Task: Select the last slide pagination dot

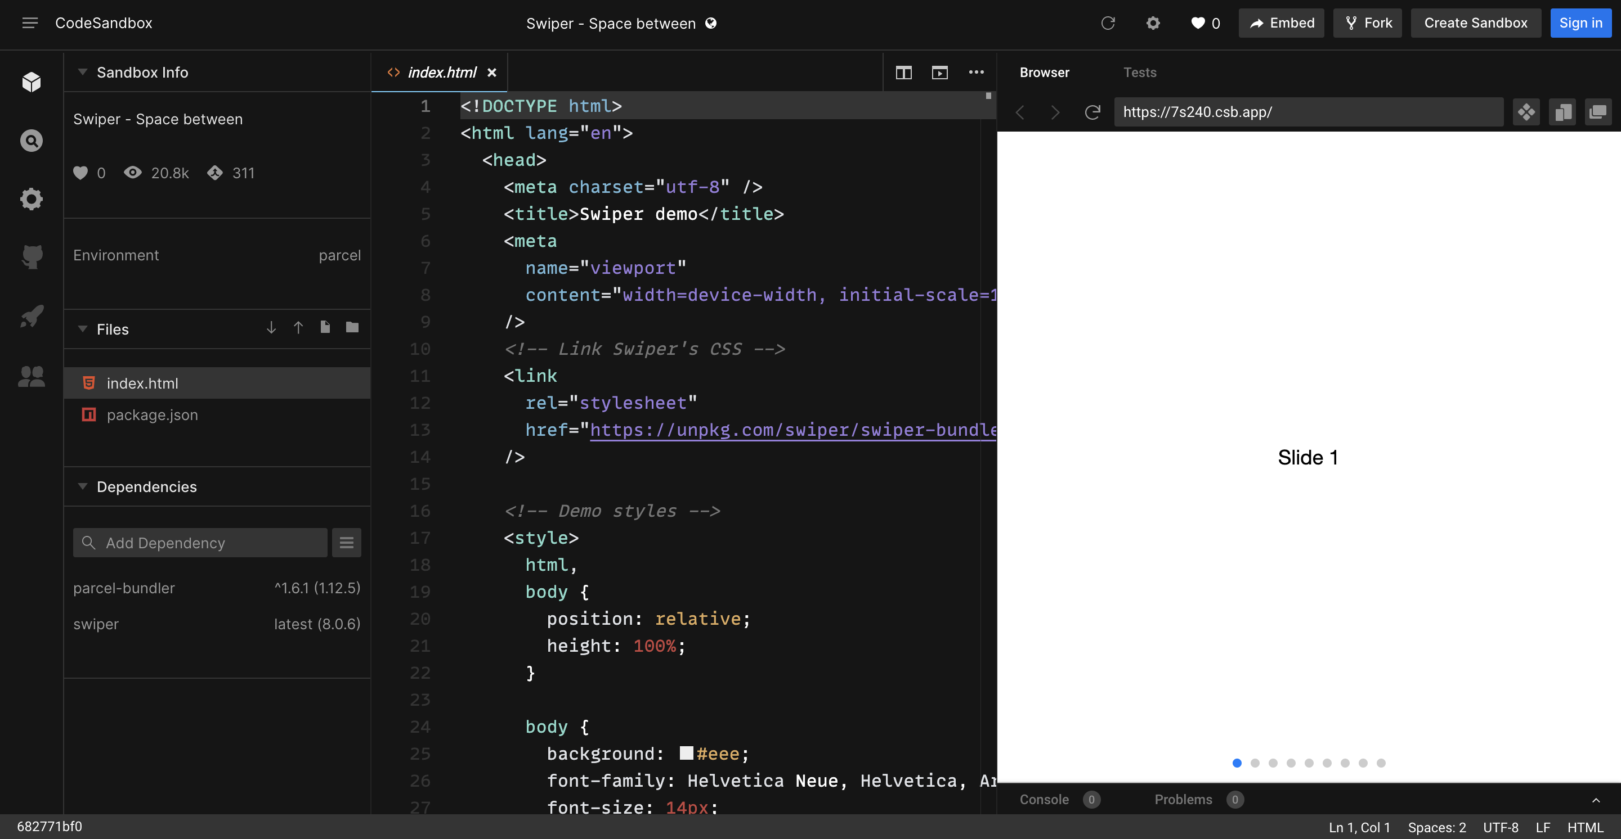Action: click(x=1381, y=763)
